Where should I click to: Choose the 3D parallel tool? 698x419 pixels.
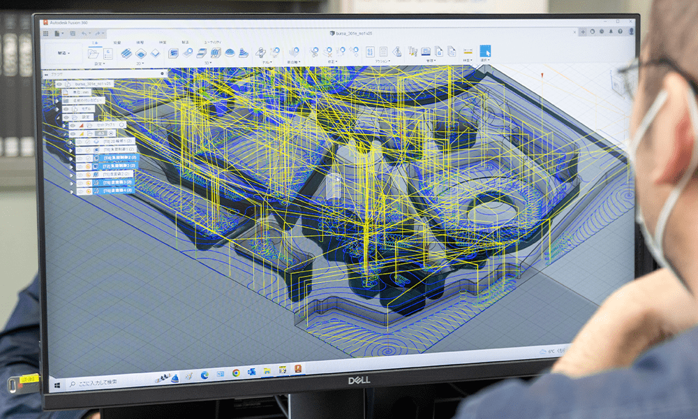point(216,53)
